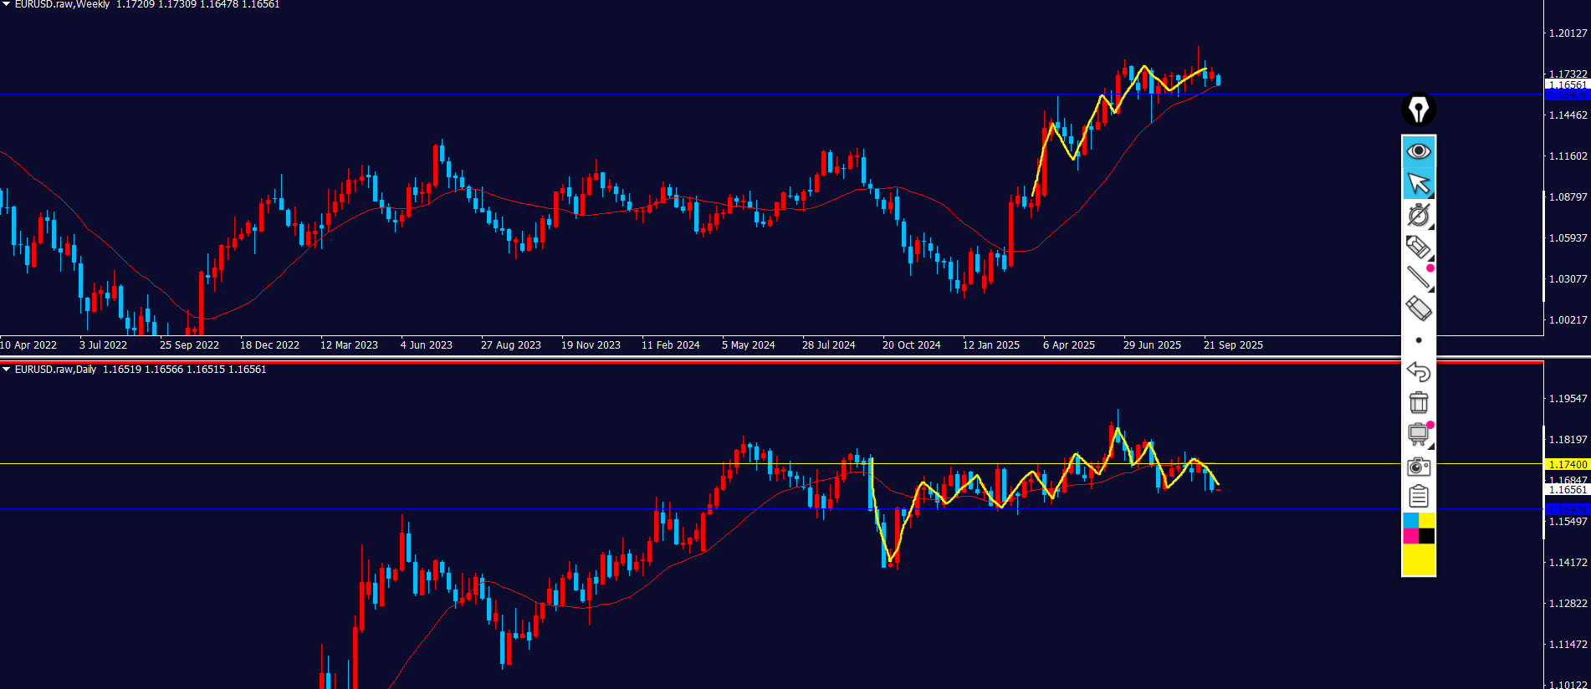Select the eraser tool

click(1418, 309)
